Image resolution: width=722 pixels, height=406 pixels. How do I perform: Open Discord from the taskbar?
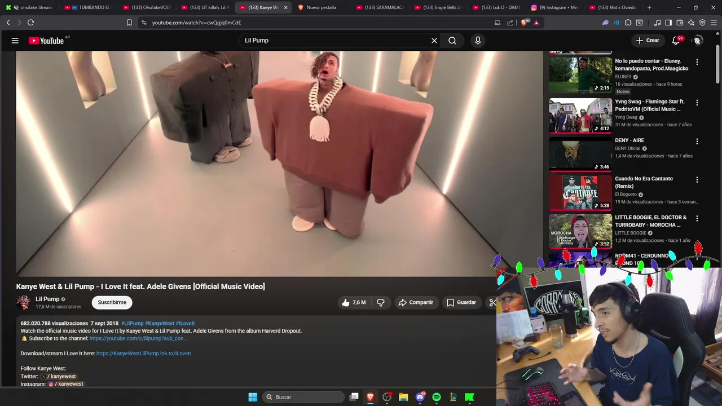420,397
